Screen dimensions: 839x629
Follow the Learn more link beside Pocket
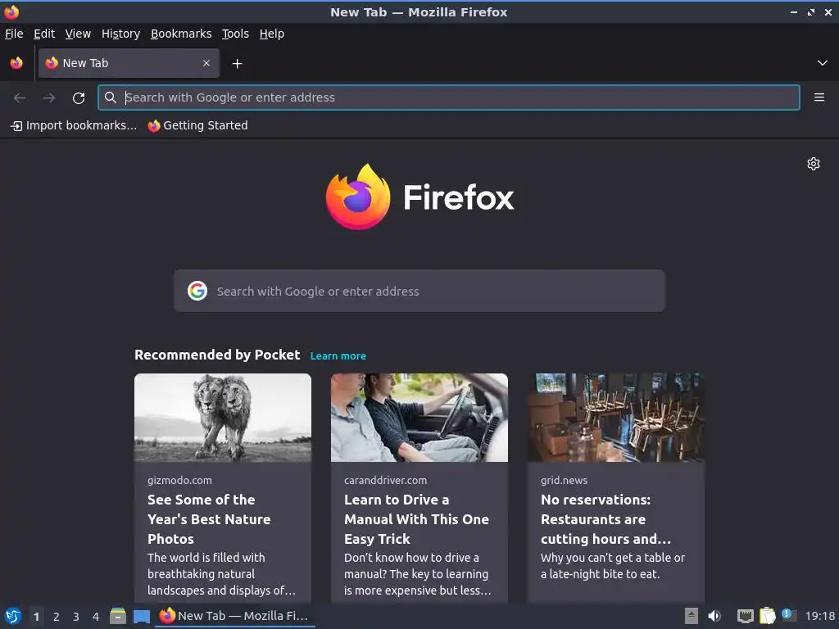(x=338, y=355)
